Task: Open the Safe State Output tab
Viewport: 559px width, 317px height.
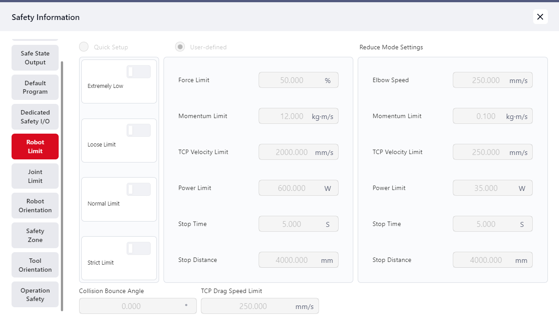Action: coord(35,58)
